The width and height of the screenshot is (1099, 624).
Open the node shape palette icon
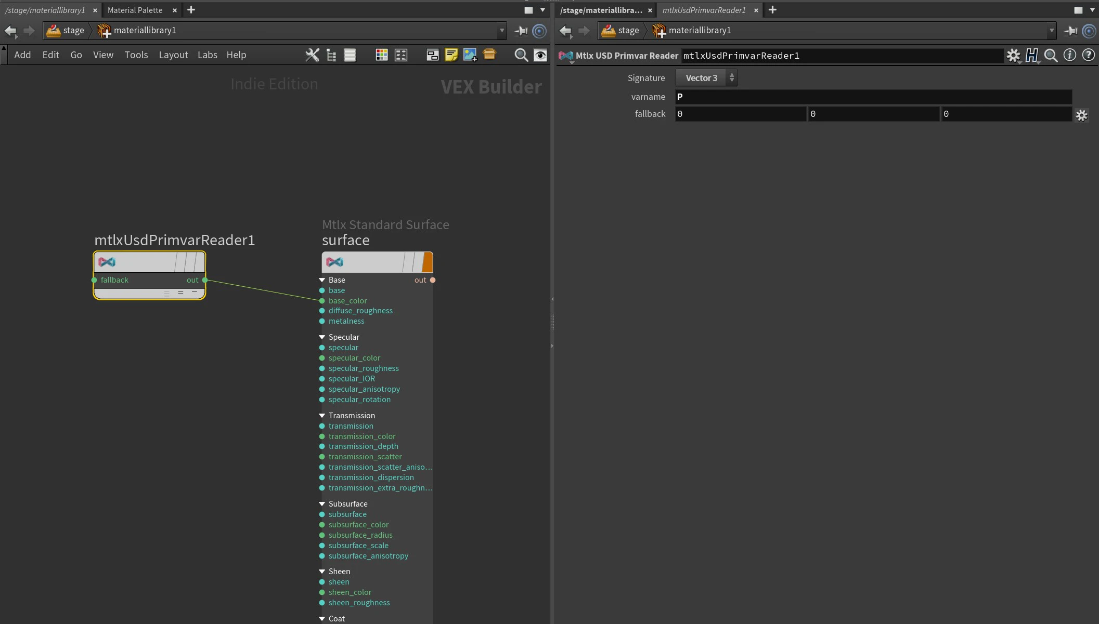click(x=401, y=55)
